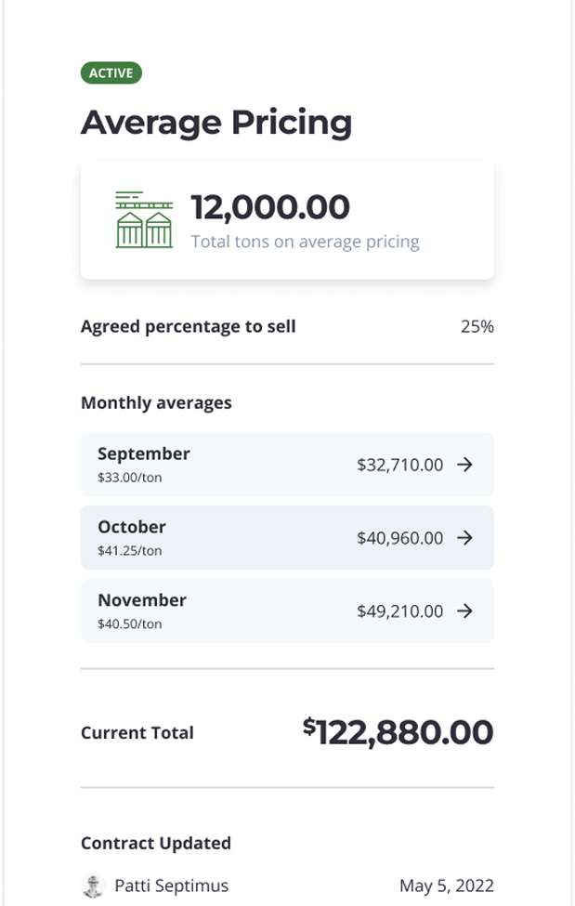Click Patti Septimus avatar image
Viewport: 575px width, 906px height.
[x=93, y=886]
